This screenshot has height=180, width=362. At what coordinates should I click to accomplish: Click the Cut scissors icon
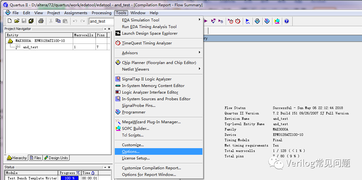point(51,21)
